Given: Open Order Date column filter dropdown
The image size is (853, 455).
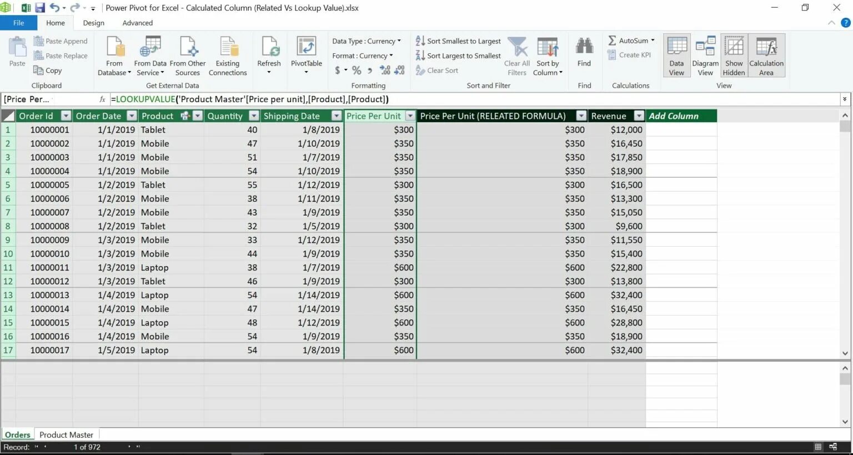Looking at the screenshot, I should pos(132,116).
